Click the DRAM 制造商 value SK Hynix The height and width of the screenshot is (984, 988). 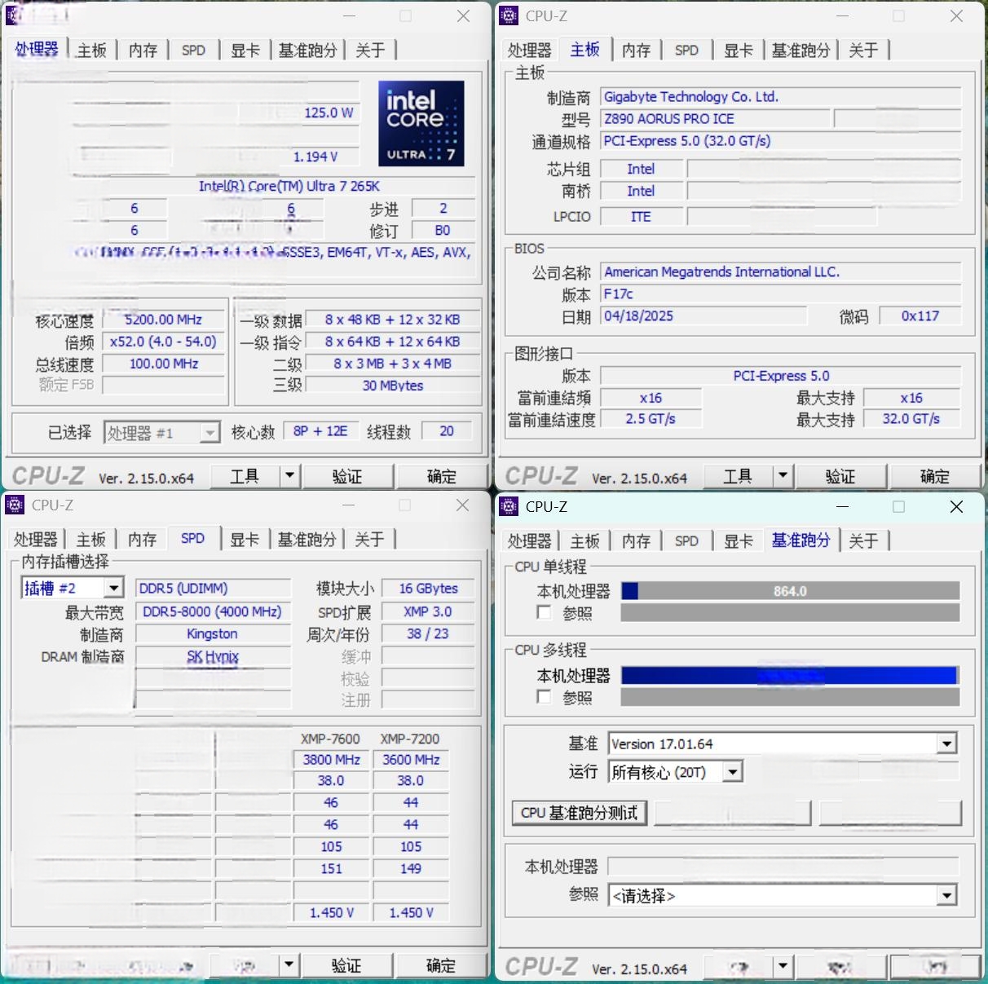point(213,656)
